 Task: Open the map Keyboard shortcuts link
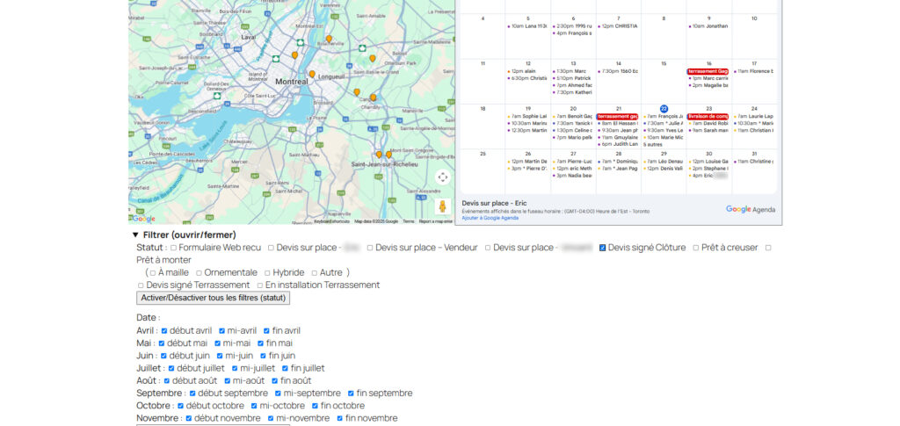pyautogui.click(x=331, y=221)
